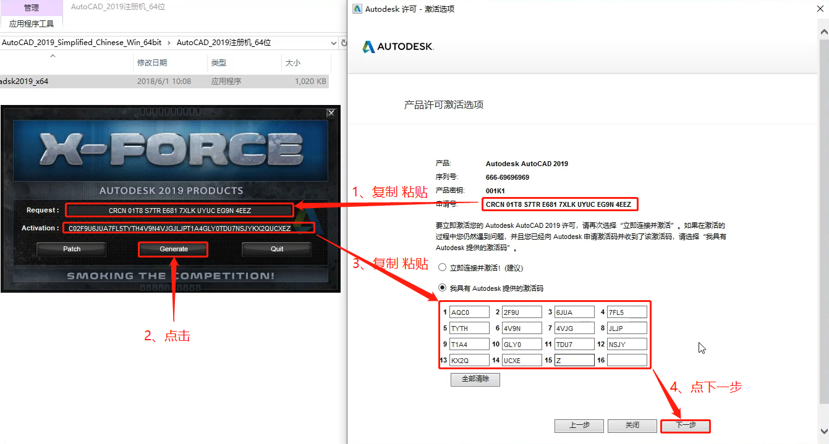Go to AutoCAD_2019_Simplified_Chinese_Win_64bit in the breadcrumb
The width and height of the screenshot is (829, 444).
(x=82, y=43)
